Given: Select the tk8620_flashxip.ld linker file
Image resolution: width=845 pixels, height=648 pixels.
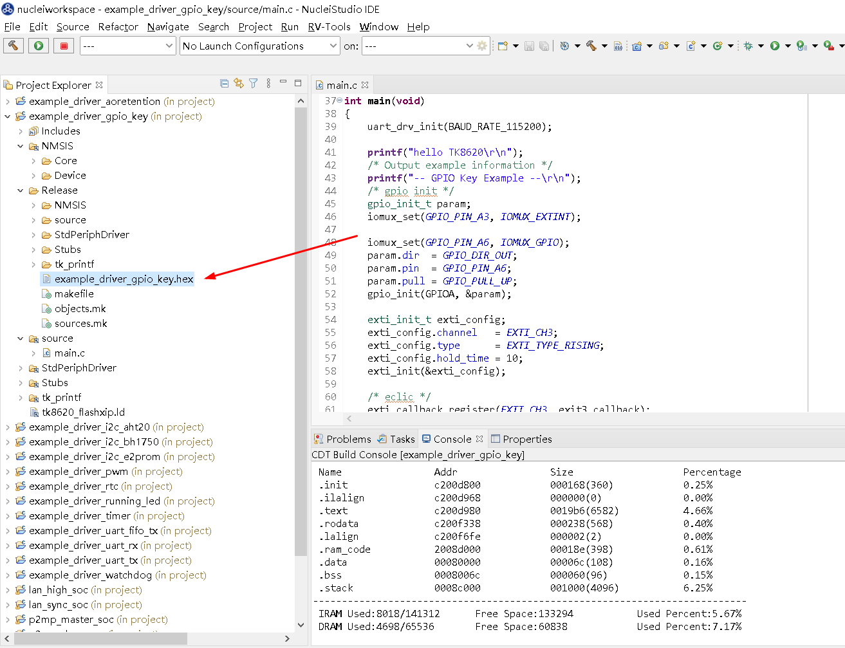Looking at the screenshot, I should (83, 412).
